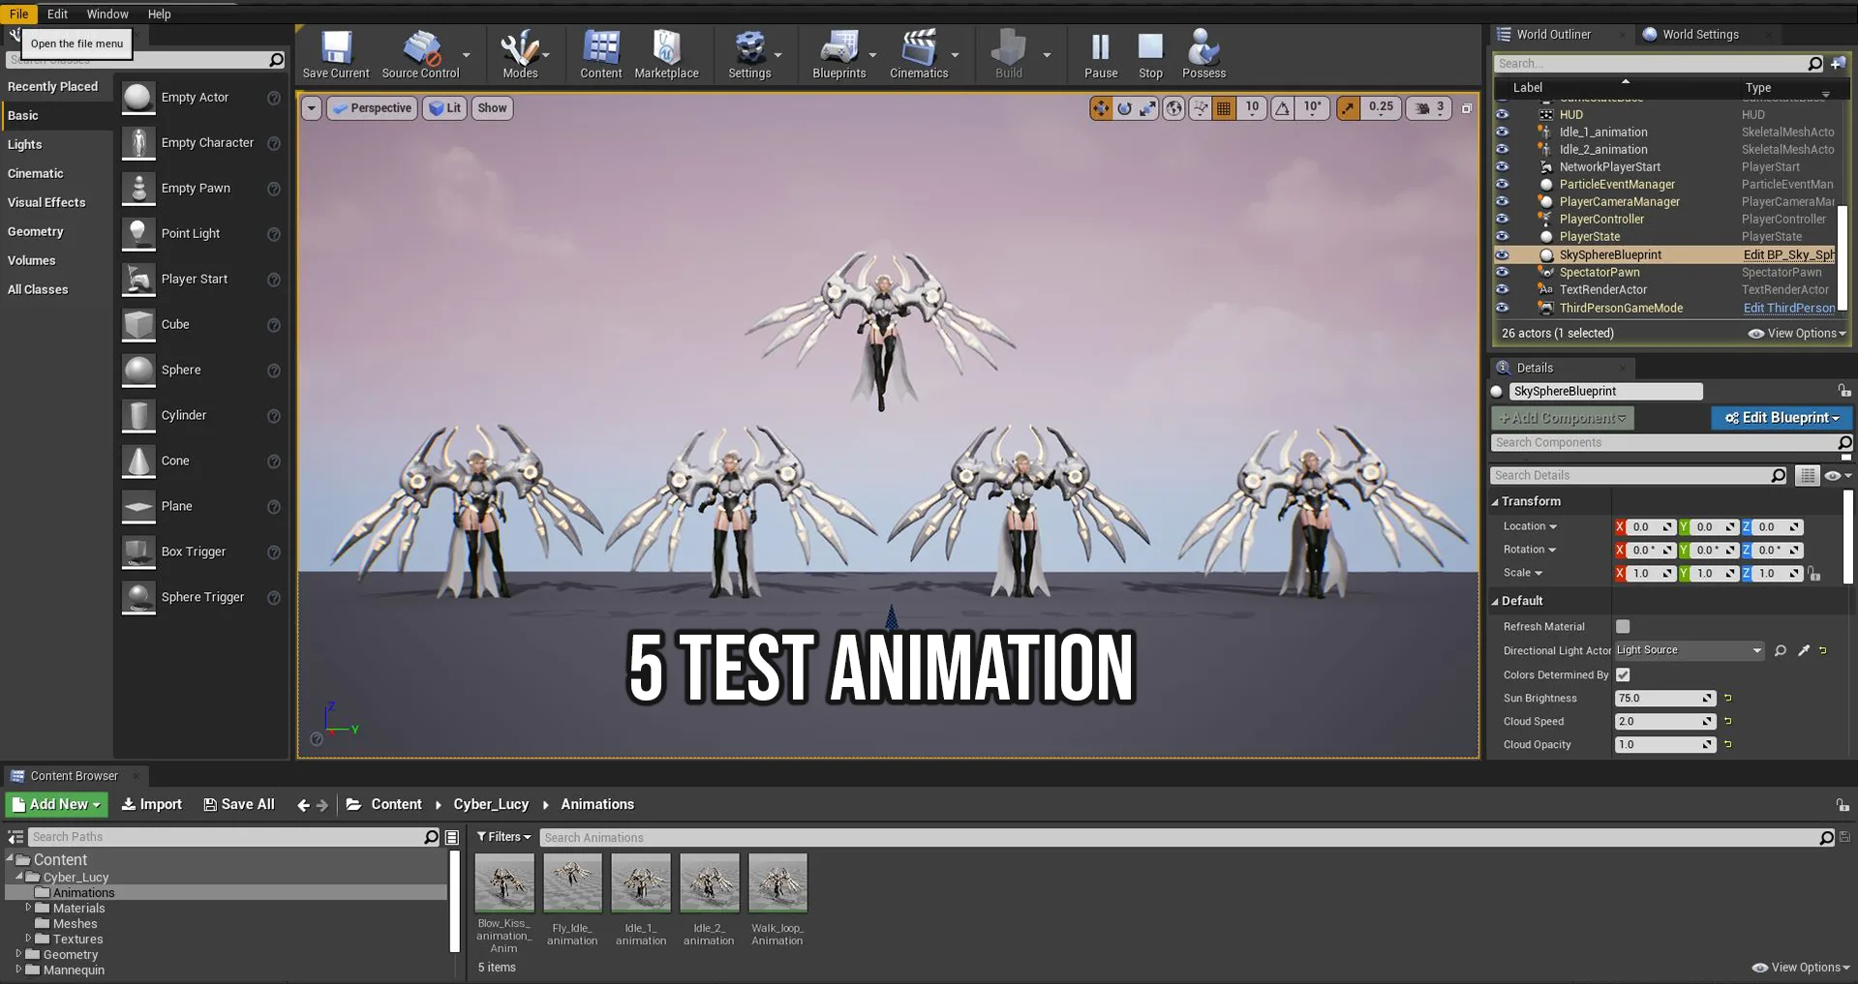Open the Settings toolbar icon
The width and height of the screenshot is (1858, 984).
click(x=749, y=54)
